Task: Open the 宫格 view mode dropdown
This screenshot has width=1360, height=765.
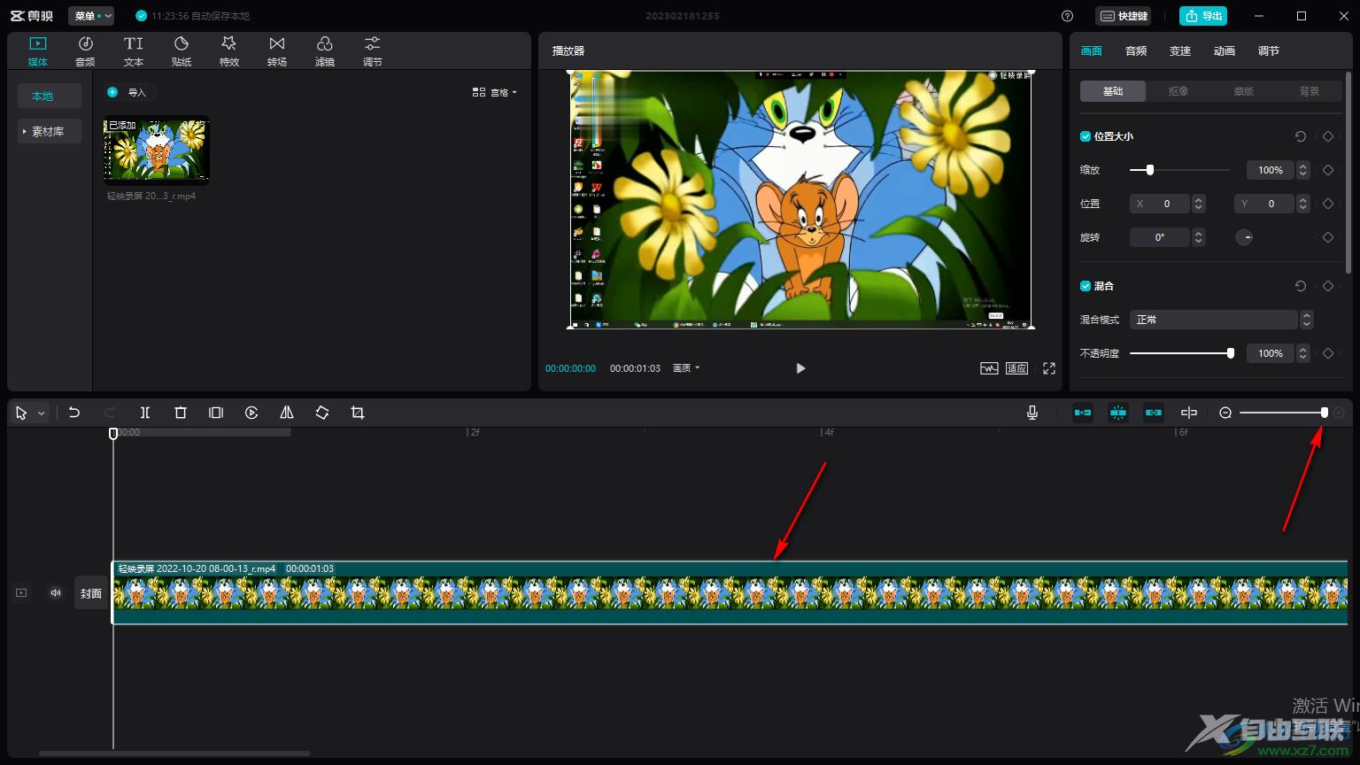Action: 495,92
